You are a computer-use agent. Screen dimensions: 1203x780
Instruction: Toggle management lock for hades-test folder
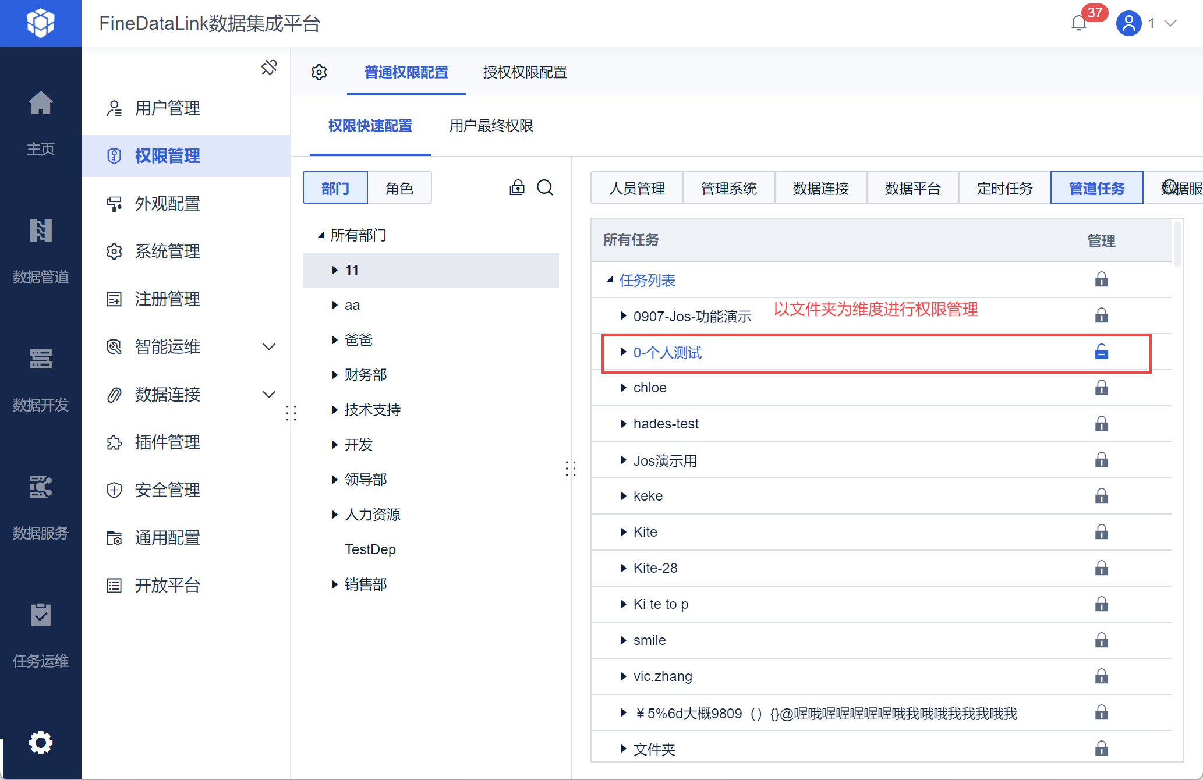[x=1101, y=424]
